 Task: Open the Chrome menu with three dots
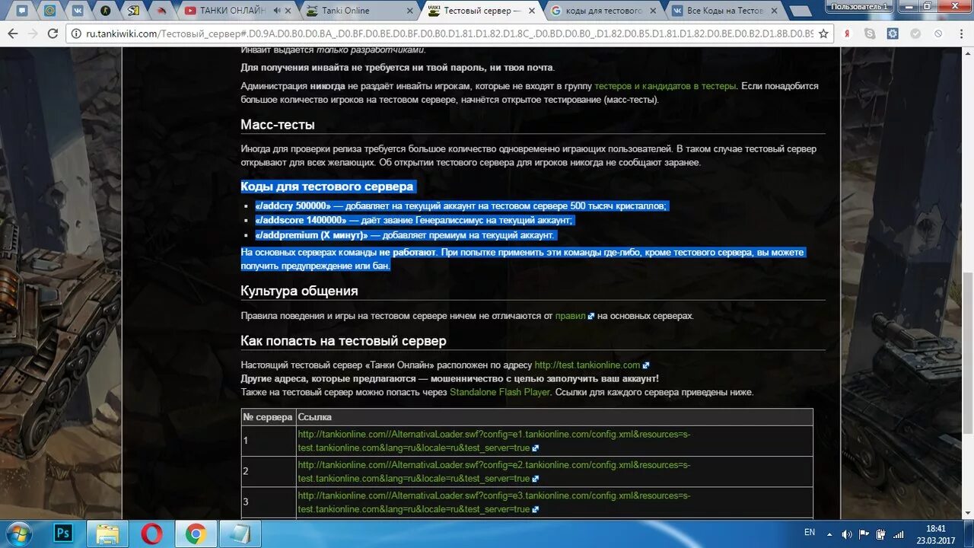click(x=960, y=34)
